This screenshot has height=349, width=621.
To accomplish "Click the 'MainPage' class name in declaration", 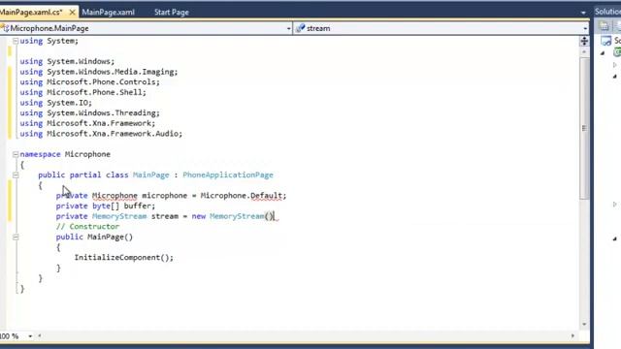I will tap(151, 174).
